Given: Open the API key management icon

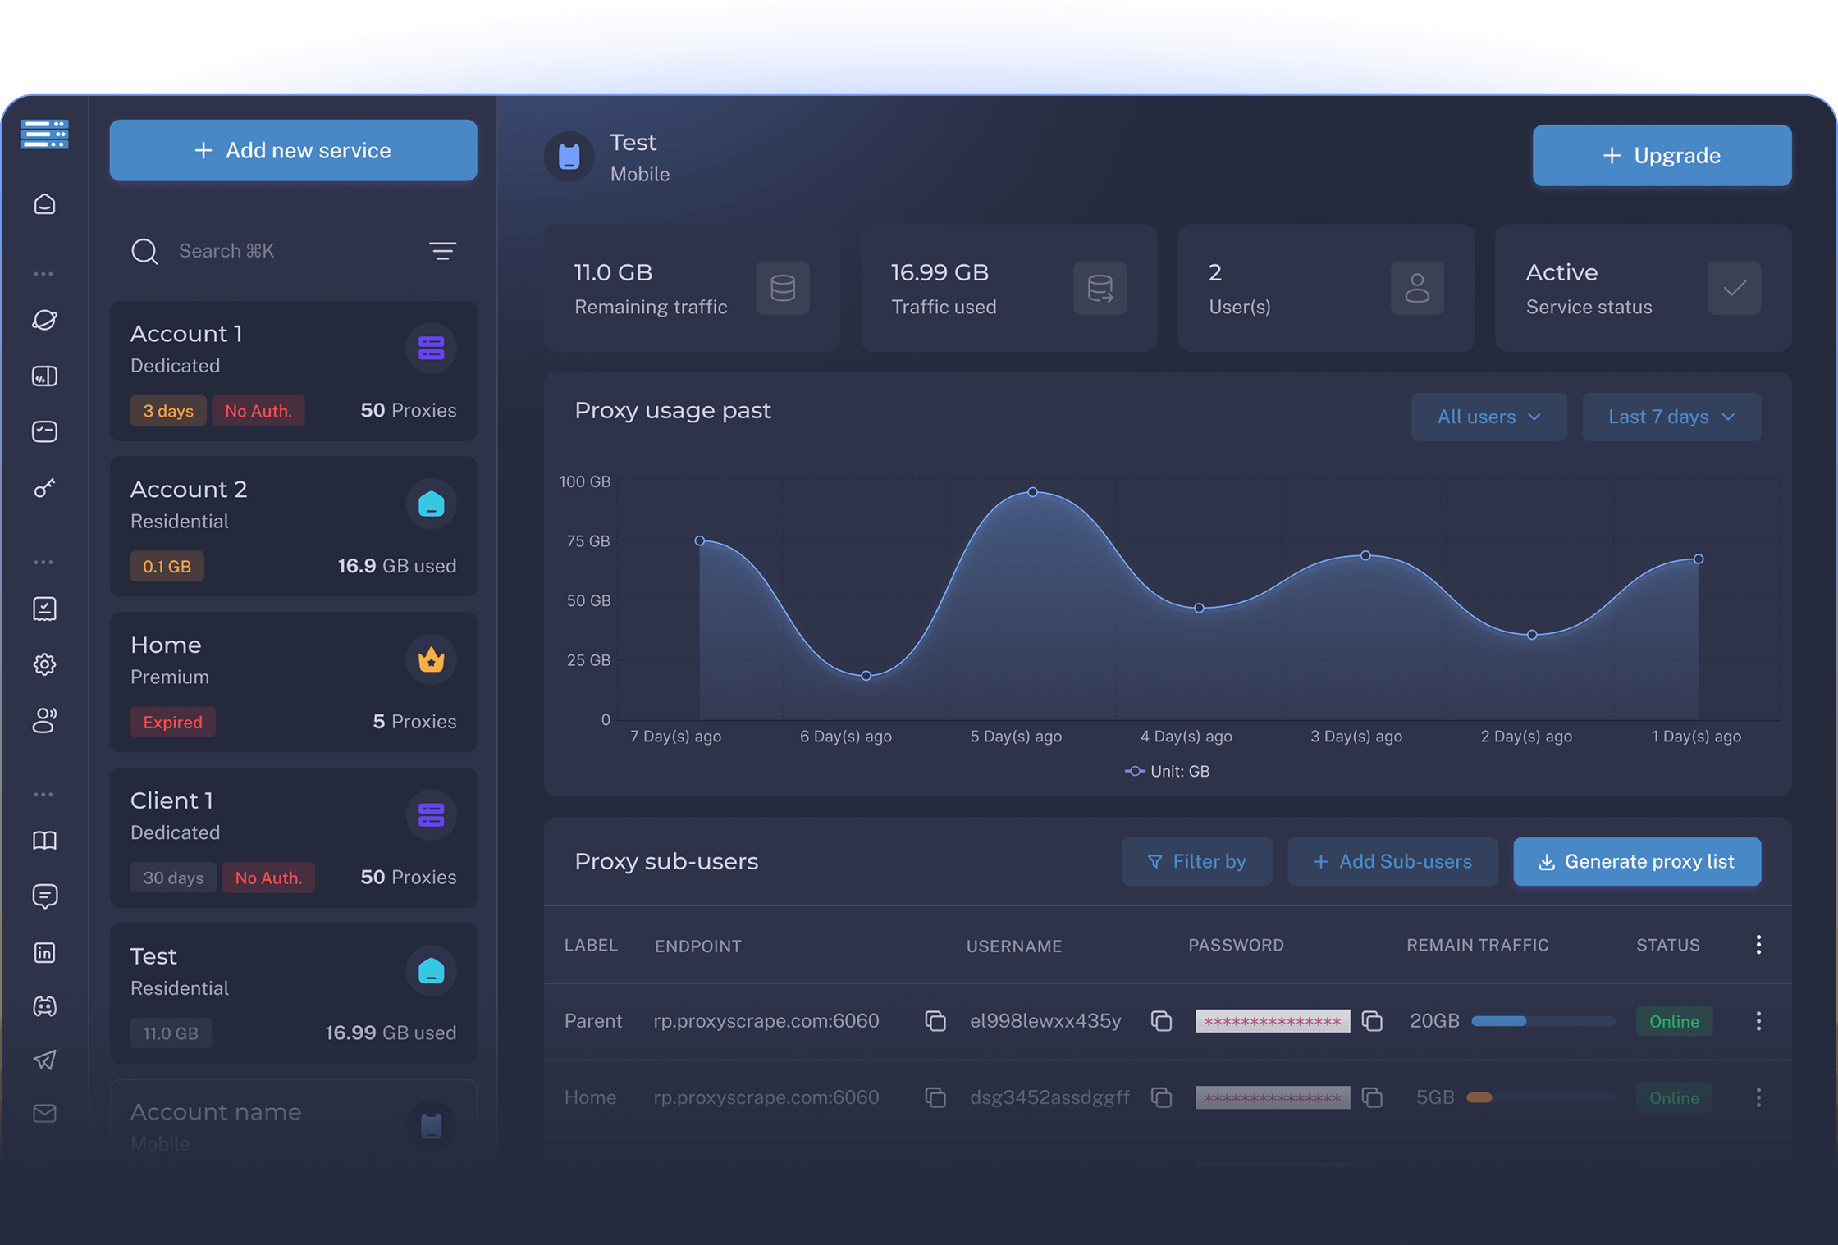Looking at the screenshot, I should [x=45, y=488].
